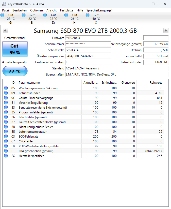Select the LBA geschrieben (gesamt) parameter name
Screen dimensions: 171x209
pyautogui.click(x=36, y=151)
